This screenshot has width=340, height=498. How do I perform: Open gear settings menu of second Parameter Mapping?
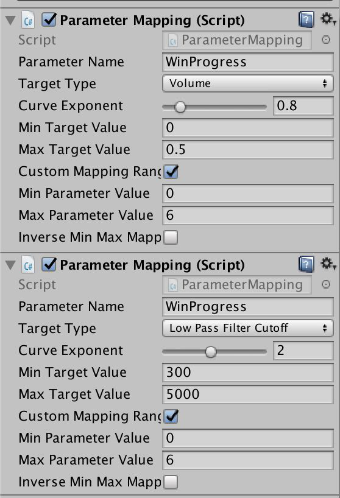click(328, 264)
